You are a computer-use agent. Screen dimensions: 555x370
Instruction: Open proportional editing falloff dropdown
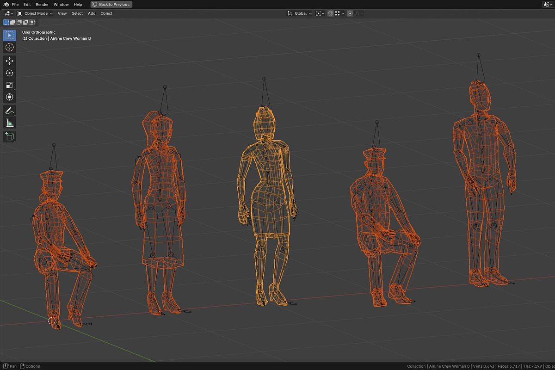tap(359, 13)
